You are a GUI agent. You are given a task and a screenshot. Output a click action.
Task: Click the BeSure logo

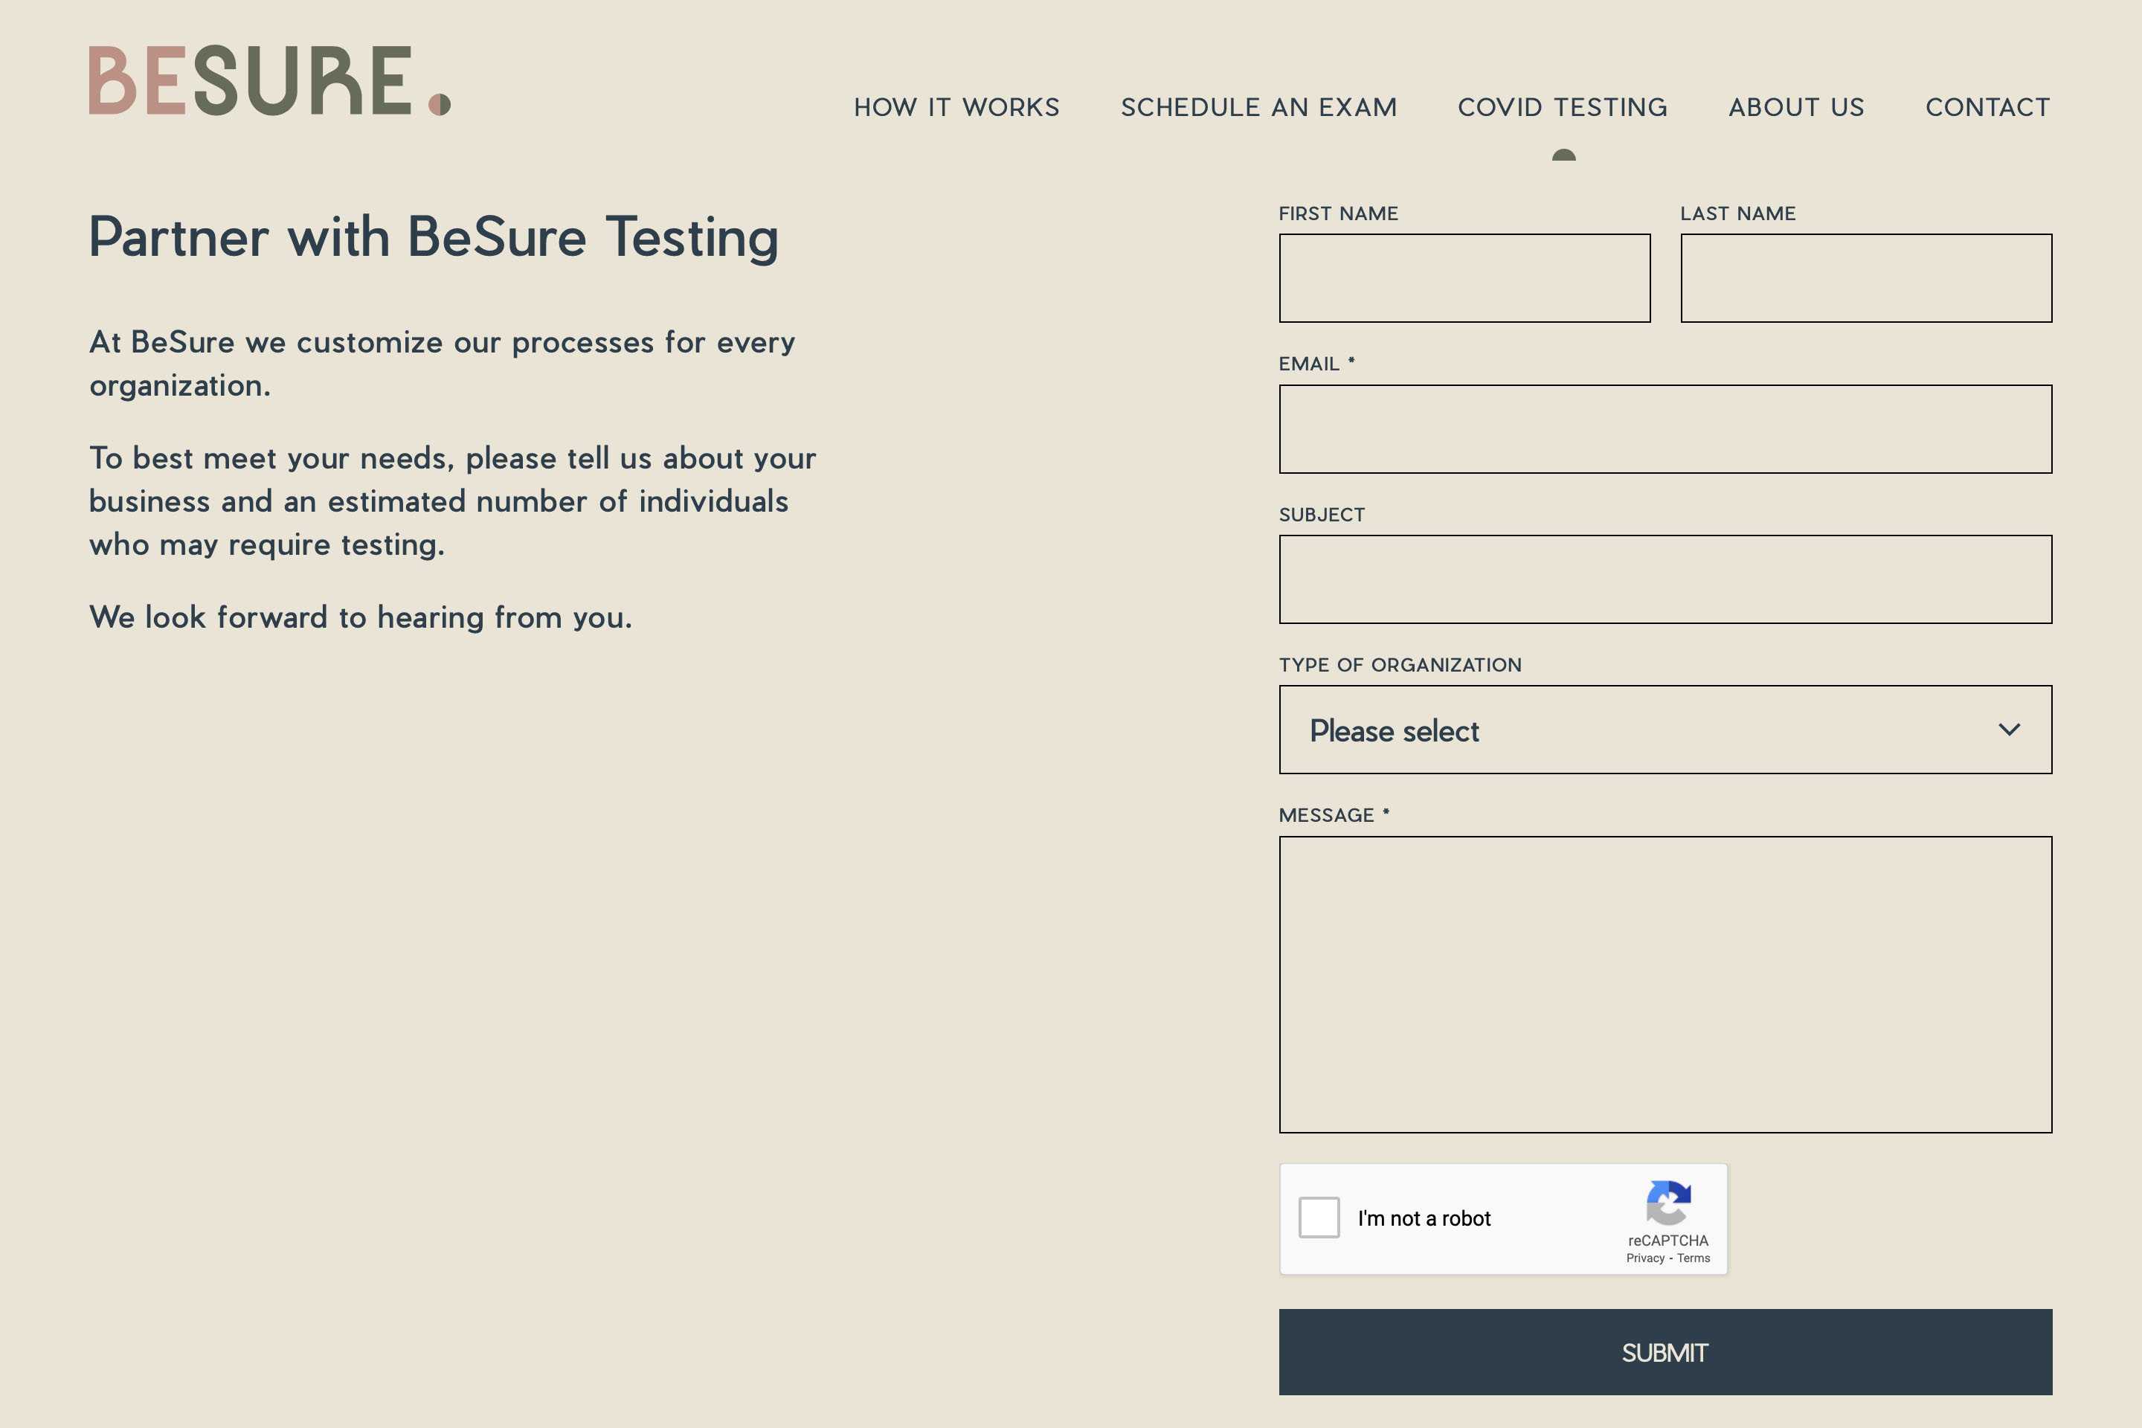click(x=269, y=81)
